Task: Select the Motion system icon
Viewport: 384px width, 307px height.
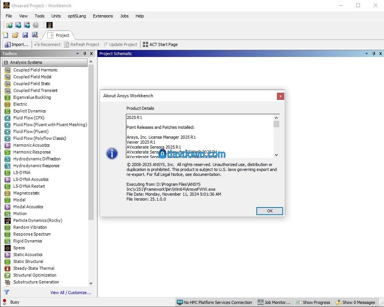Action: point(8,214)
